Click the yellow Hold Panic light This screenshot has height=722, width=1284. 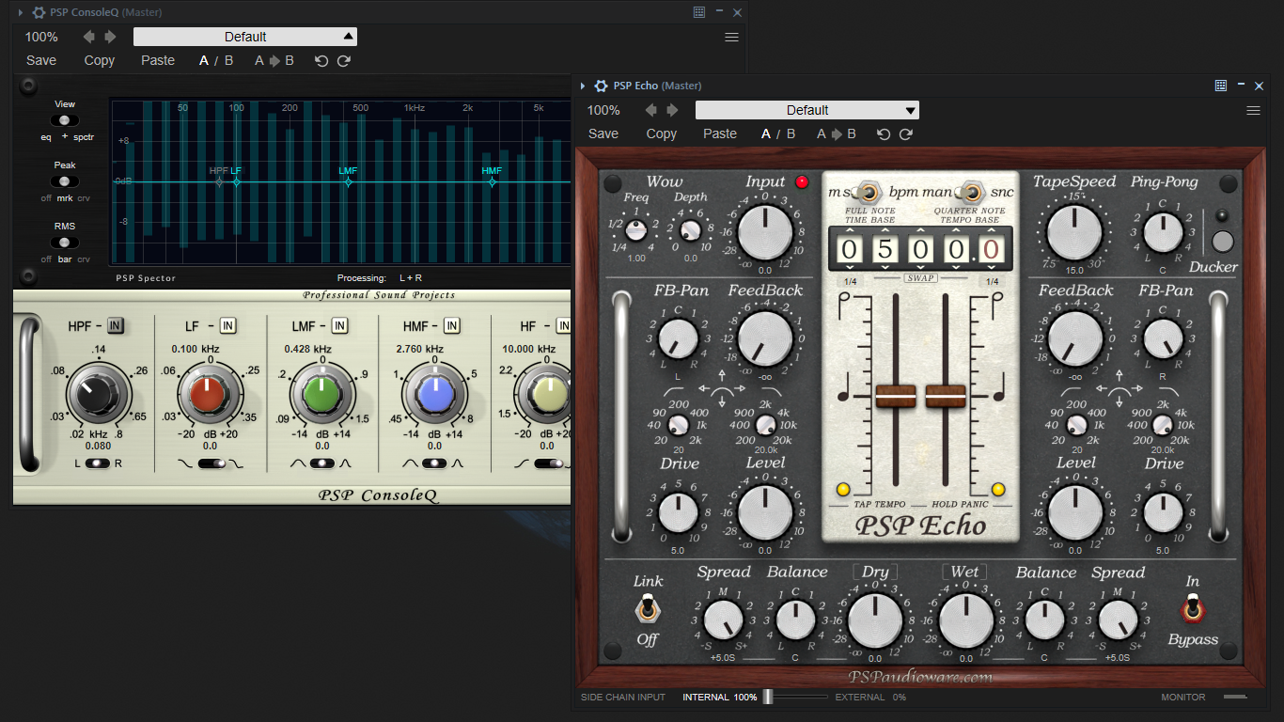tap(997, 489)
